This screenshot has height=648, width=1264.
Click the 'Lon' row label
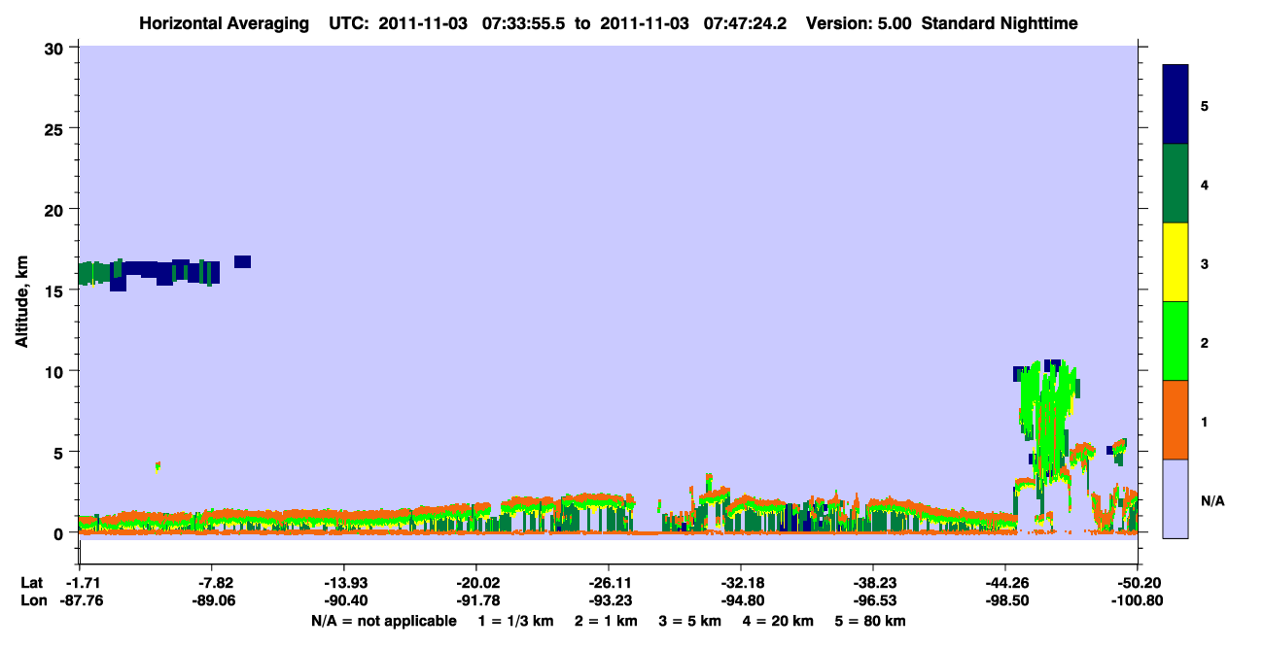32,600
